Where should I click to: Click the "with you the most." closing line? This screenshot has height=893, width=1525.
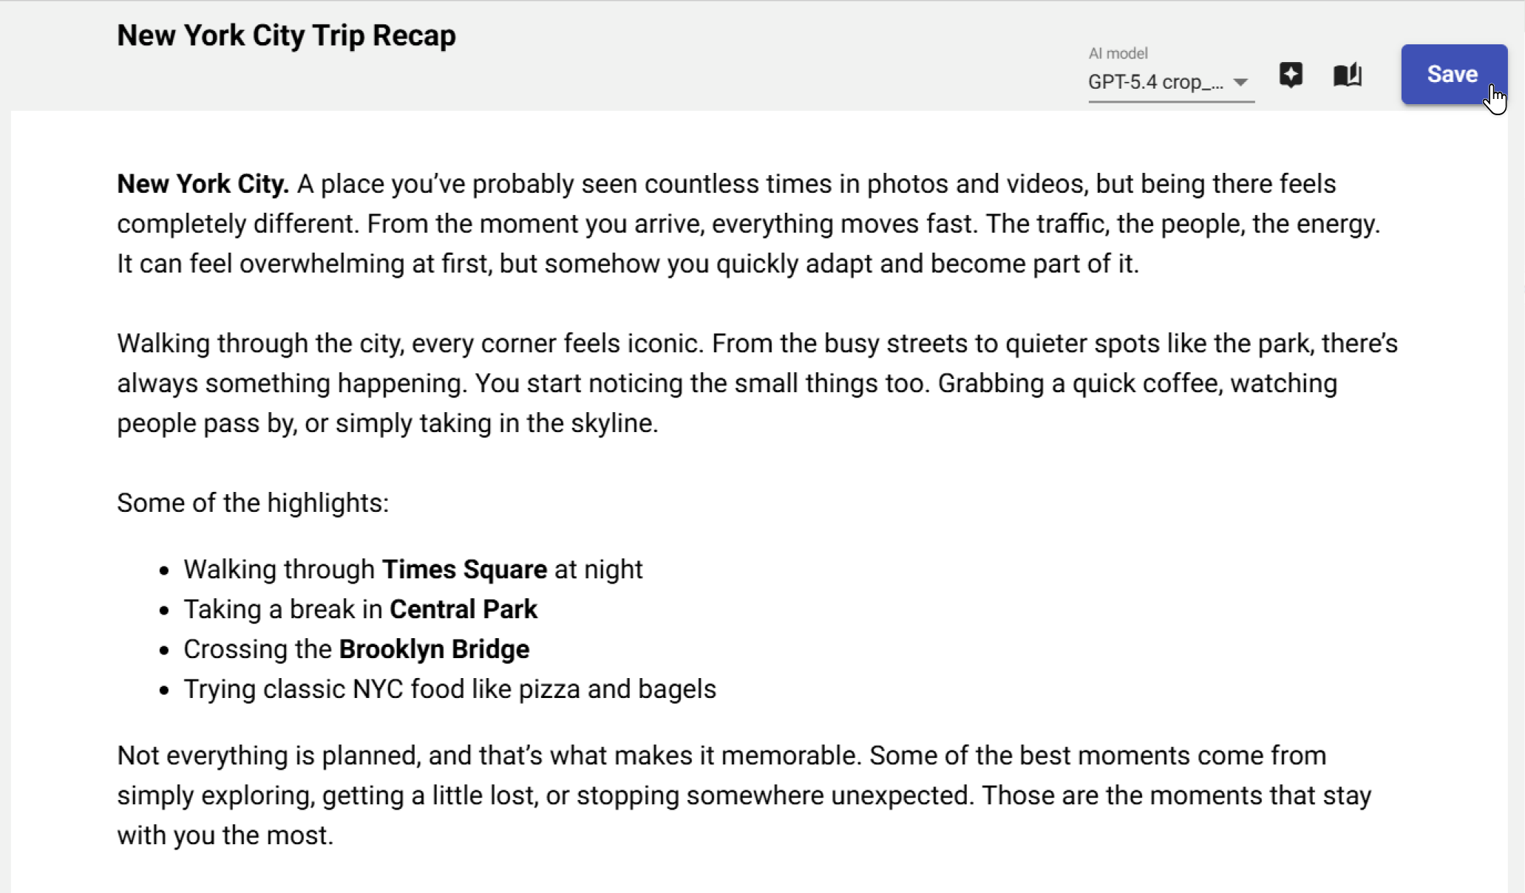point(225,835)
